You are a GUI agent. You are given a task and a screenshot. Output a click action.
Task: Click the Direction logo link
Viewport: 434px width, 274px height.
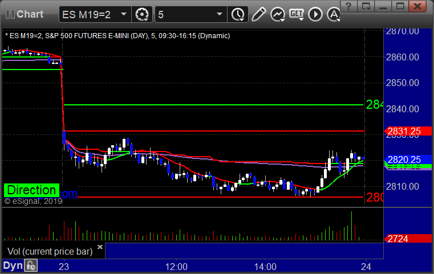[31, 190]
